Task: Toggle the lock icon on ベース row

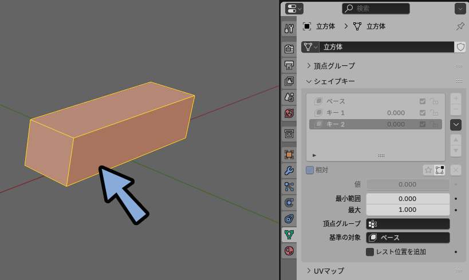Action: 434,101
